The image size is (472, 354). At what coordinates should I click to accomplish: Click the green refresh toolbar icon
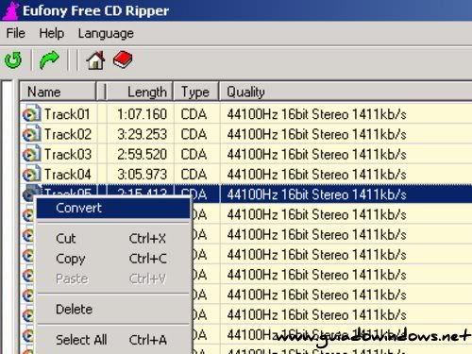click(13, 60)
